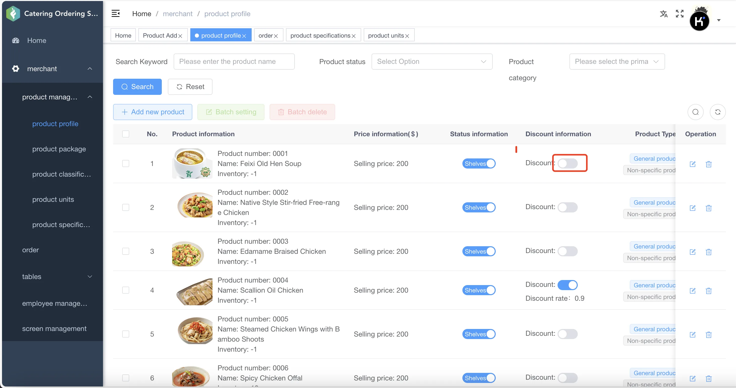
Task: Select all products via header checkbox
Action: pos(126,134)
